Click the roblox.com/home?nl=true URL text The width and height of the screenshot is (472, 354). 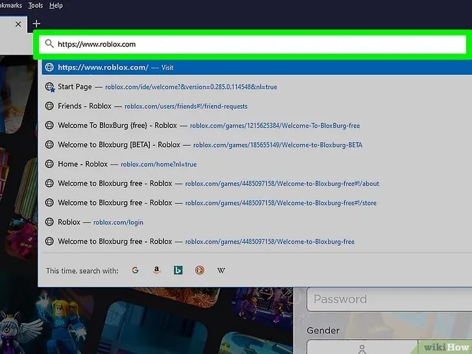[159, 165]
